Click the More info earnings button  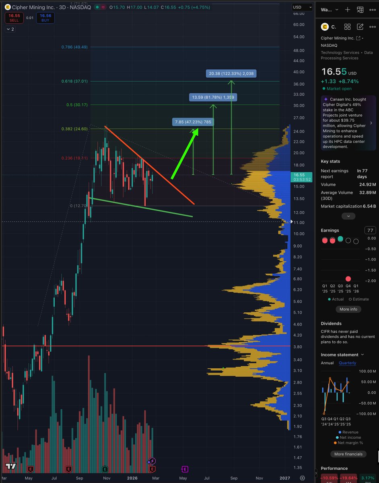(348, 309)
